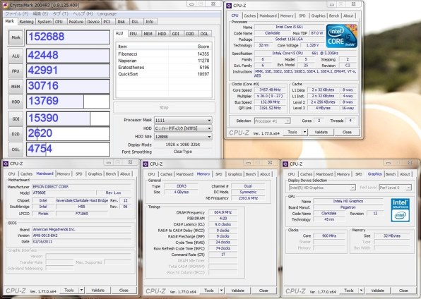Click the GDI score bar showing 15390

69,118
